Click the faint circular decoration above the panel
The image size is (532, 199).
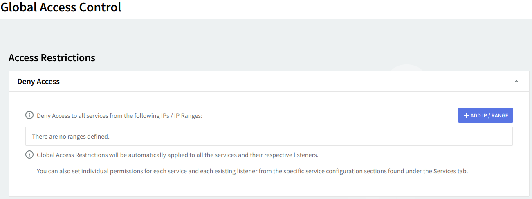tap(407, 68)
